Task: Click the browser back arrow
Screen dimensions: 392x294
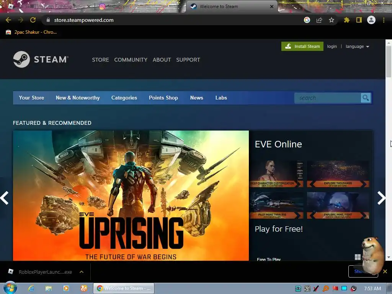Action: [8, 20]
